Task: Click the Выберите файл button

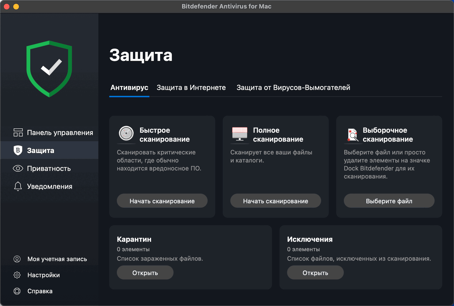Action: click(x=389, y=201)
